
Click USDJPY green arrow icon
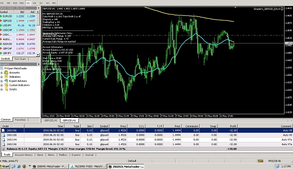[1, 25]
